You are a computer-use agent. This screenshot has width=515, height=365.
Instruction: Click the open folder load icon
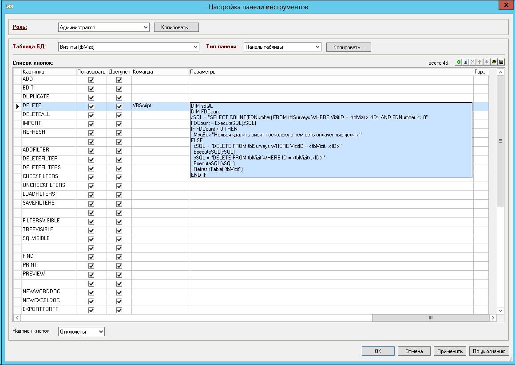pyautogui.click(x=494, y=62)
